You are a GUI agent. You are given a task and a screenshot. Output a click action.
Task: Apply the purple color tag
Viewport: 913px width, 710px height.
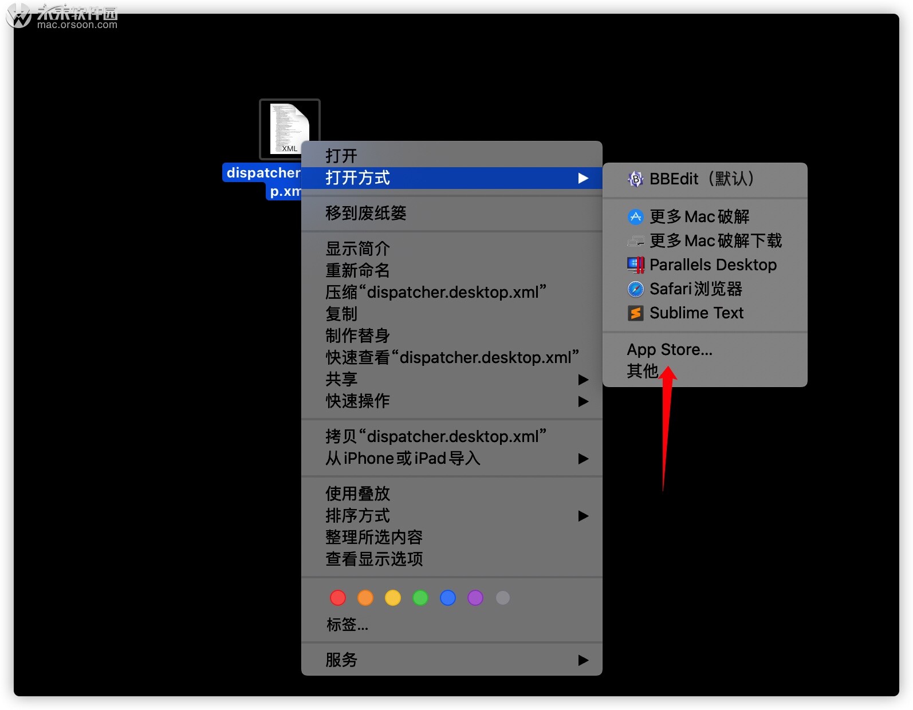tap(475, 598)
